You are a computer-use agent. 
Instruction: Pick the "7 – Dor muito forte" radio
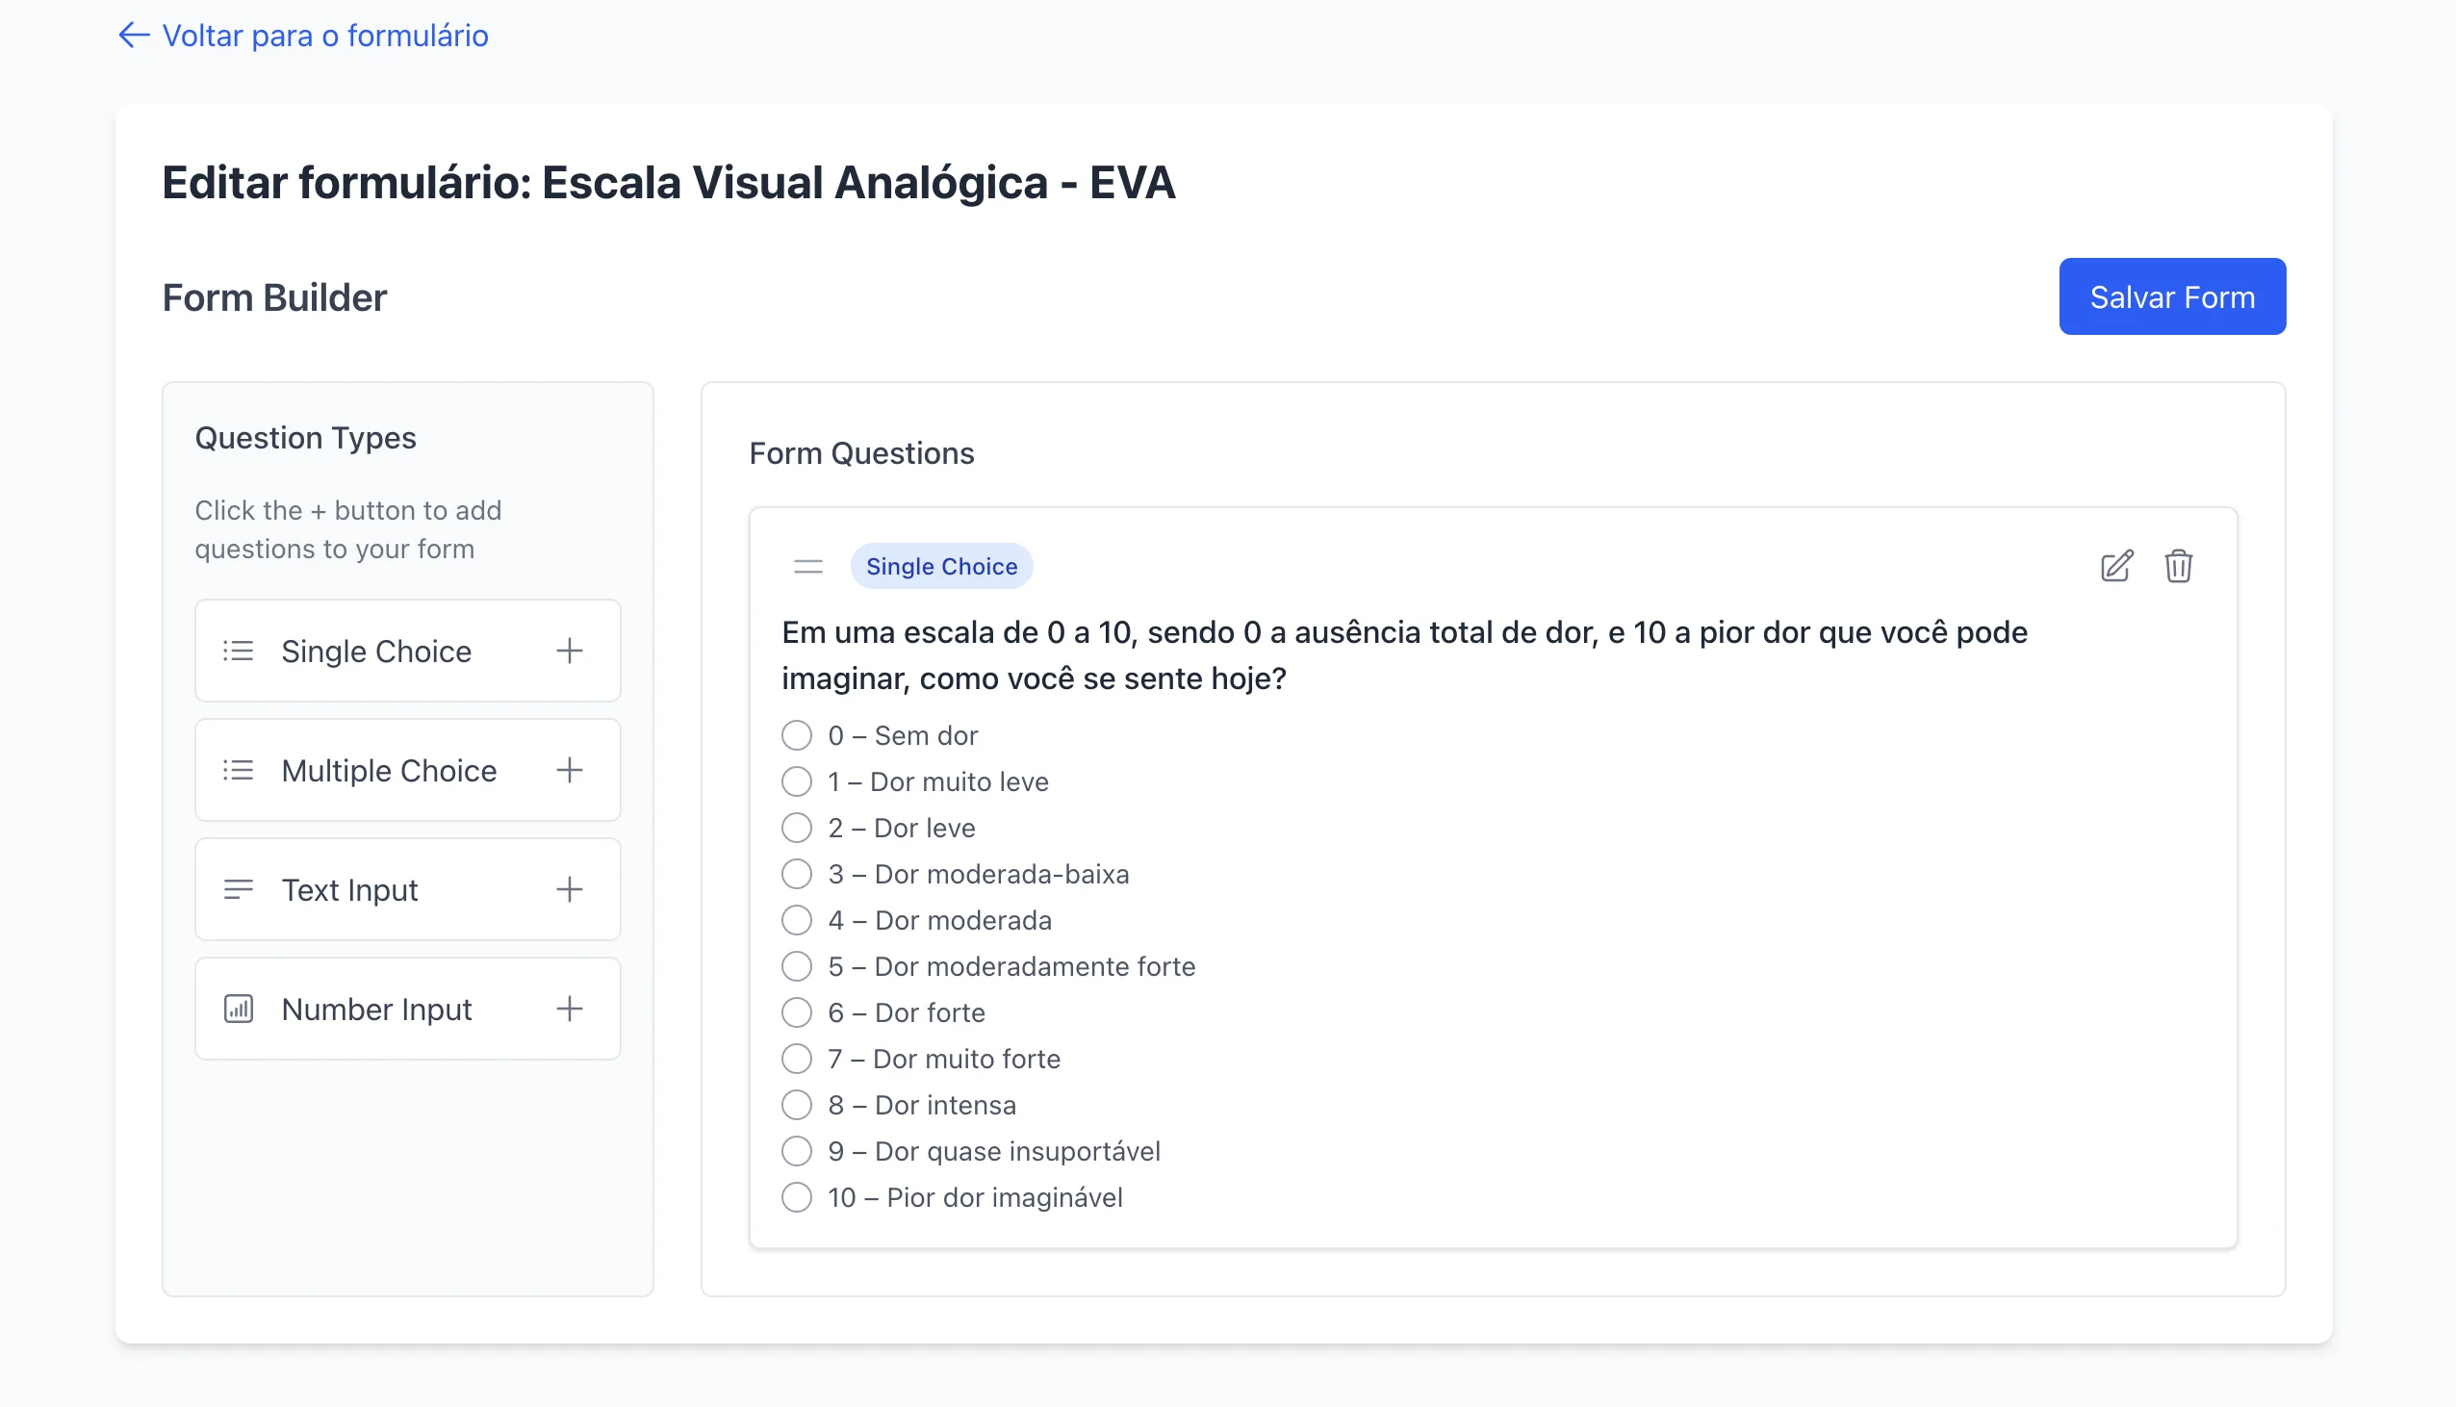point(797,1060)
